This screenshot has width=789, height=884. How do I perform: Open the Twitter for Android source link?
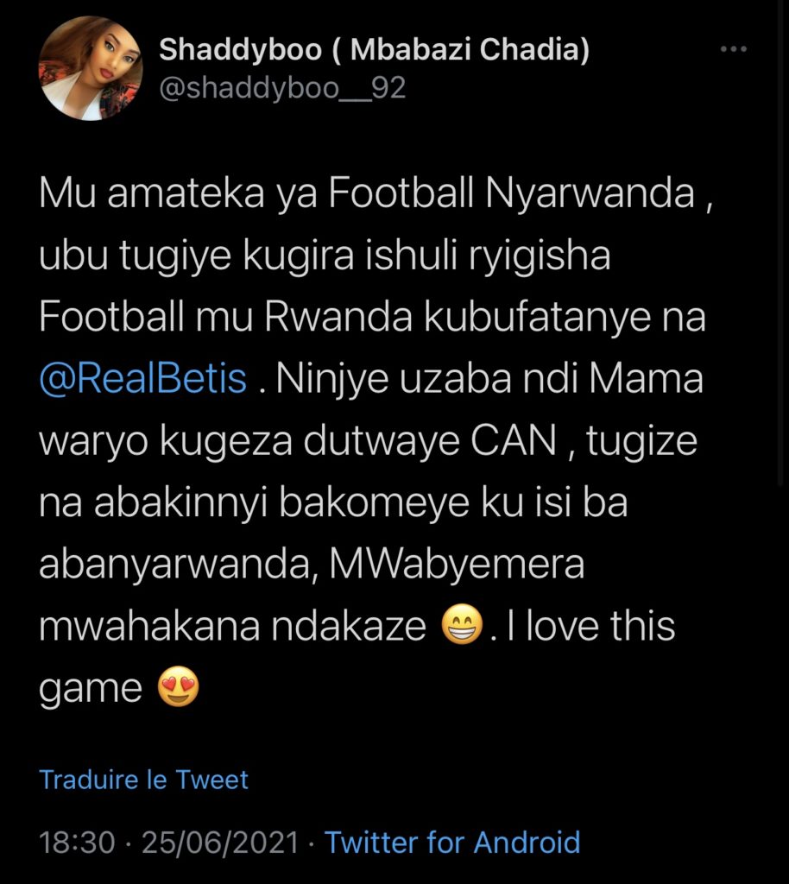(452, 842)
